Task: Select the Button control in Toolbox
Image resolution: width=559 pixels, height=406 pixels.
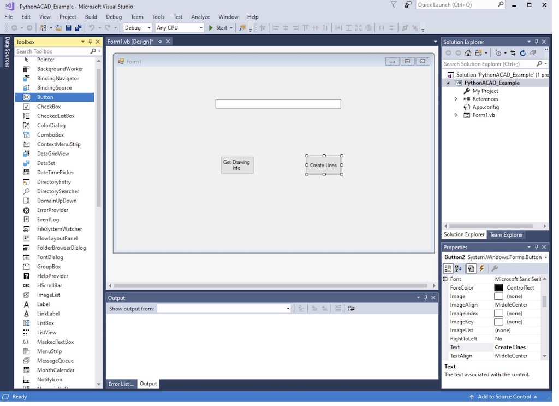Action: click(x=55, y=97)
